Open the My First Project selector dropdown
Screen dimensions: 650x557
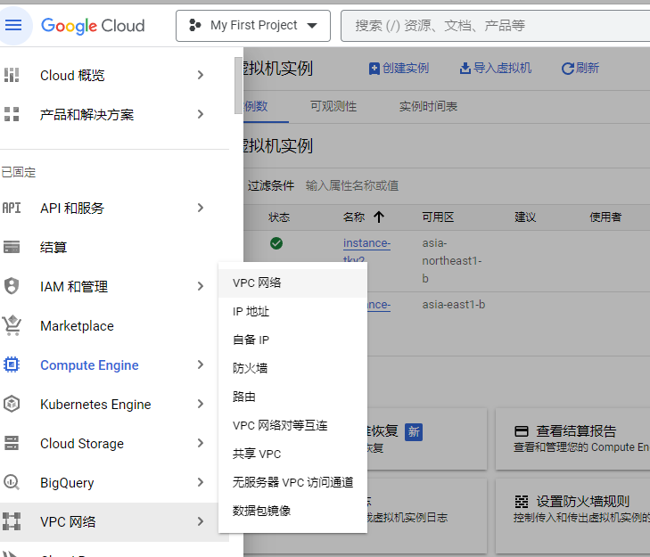(253, 26)
